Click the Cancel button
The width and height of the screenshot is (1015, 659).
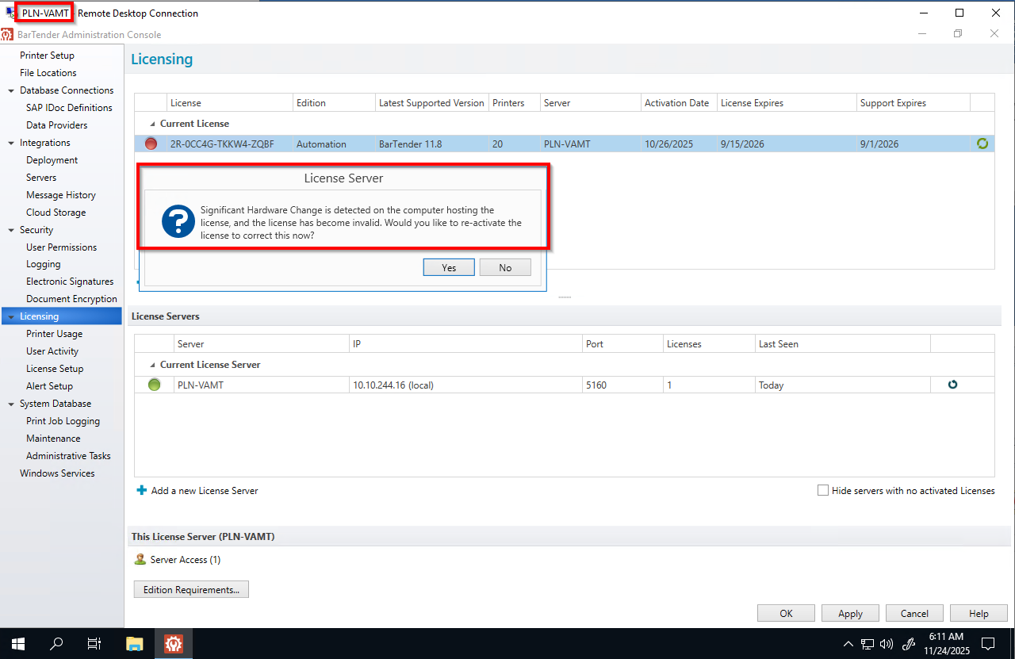point(914,613)
